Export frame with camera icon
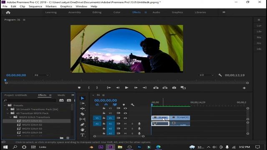Image resolution: width=267 pixels, height=150 pixels. (174, 88)
